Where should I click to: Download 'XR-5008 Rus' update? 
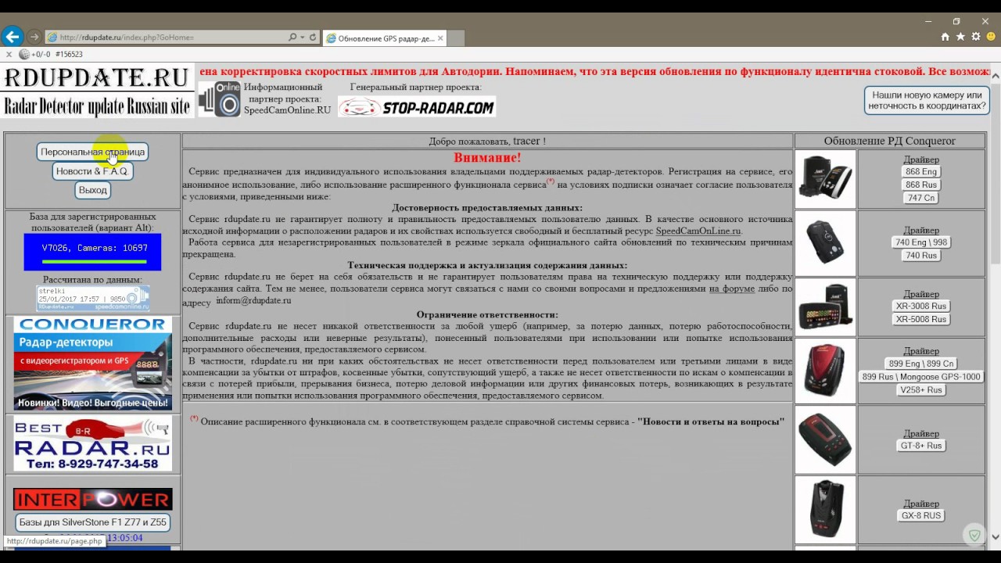tap(920, 319)
